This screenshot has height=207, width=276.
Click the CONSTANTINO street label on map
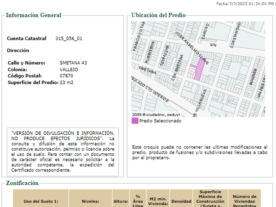tap(235, 35)
